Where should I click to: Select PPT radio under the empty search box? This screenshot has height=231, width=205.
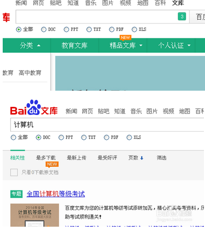(66, 29)
